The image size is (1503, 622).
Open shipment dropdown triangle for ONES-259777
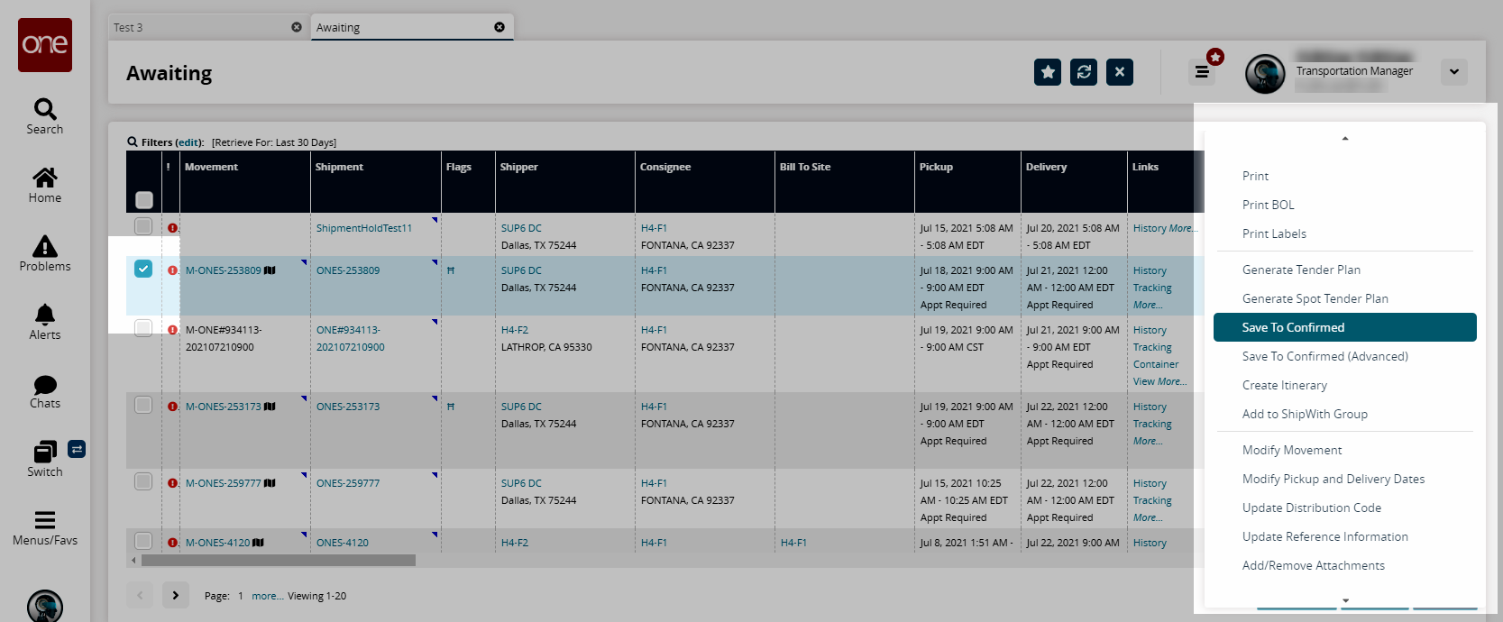tap(435, 475)
